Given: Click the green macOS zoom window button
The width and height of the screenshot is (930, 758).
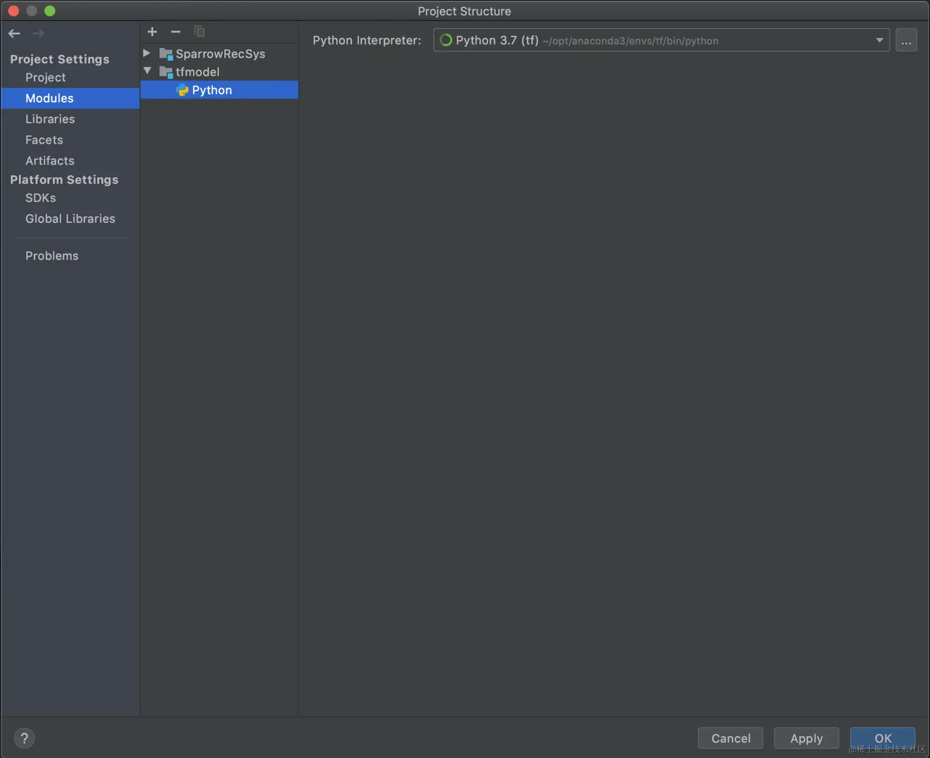Looking at the screenshot, I should pyautogui.click(x=50, y=11).
